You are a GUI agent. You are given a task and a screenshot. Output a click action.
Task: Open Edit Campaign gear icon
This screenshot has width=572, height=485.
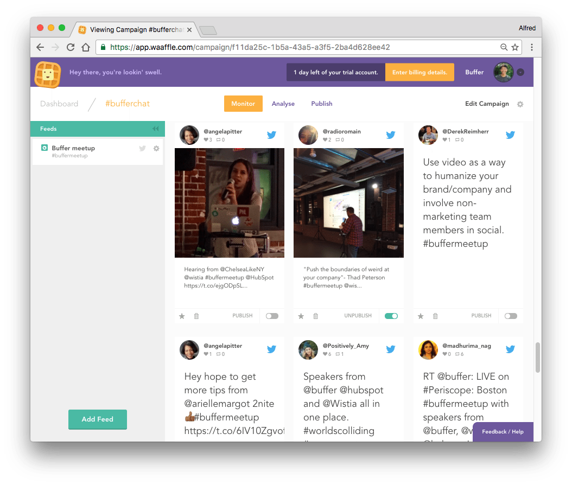point(520,104)
